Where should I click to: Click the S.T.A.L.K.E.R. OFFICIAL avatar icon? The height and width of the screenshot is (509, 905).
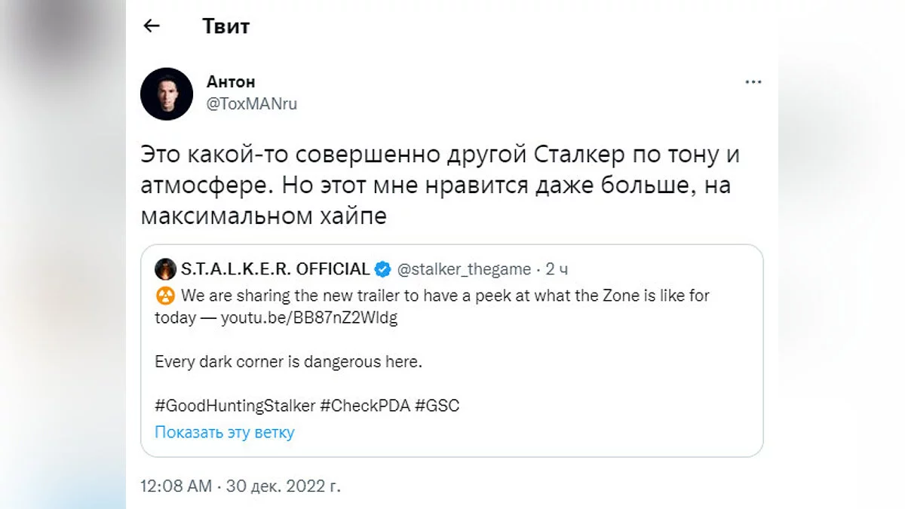(x=165, y=269)
